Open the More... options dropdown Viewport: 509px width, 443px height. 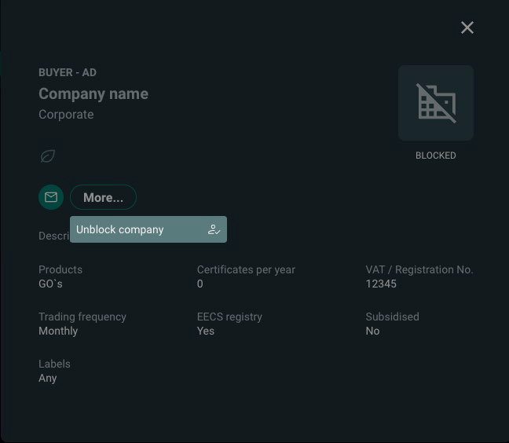103,197
